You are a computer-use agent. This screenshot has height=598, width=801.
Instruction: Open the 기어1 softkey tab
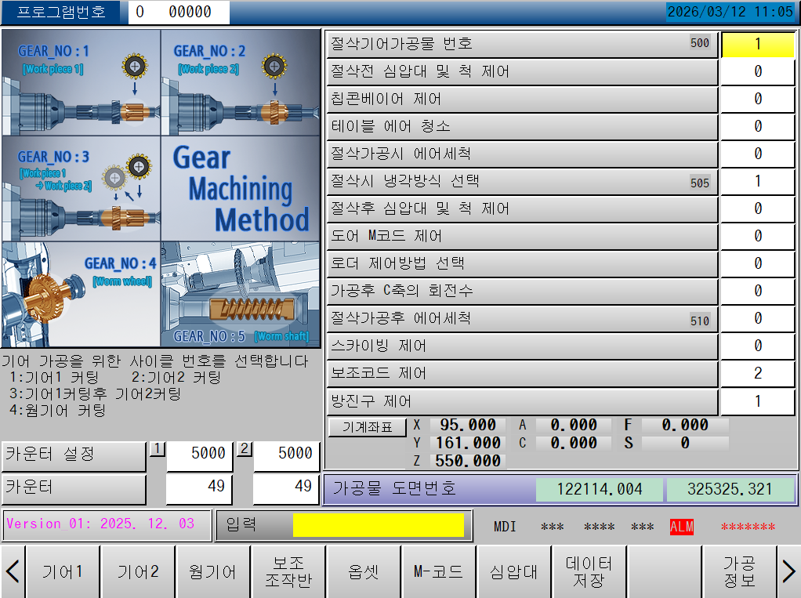coord(63,571)
